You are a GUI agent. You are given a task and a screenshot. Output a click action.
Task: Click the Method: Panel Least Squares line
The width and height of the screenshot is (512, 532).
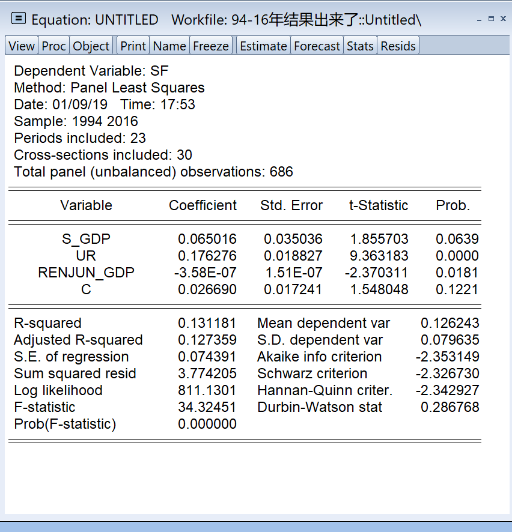click(109, 88)
